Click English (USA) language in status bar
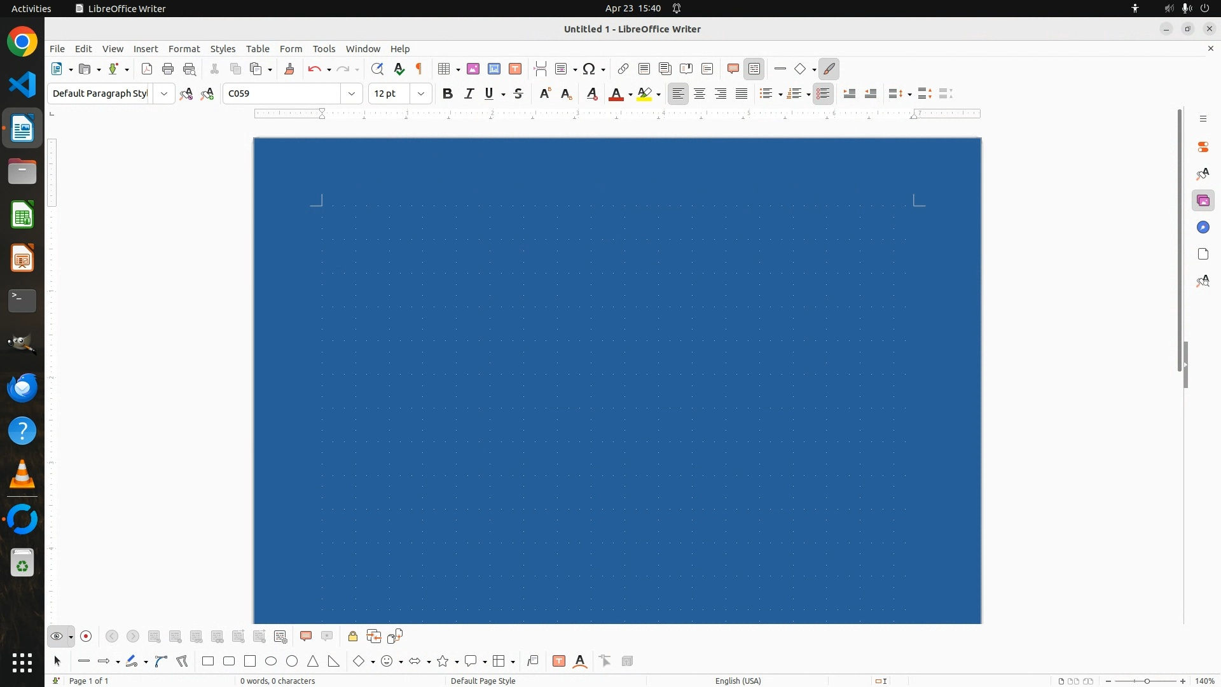This screenshot has height=687, width=1221. [738, 681]
